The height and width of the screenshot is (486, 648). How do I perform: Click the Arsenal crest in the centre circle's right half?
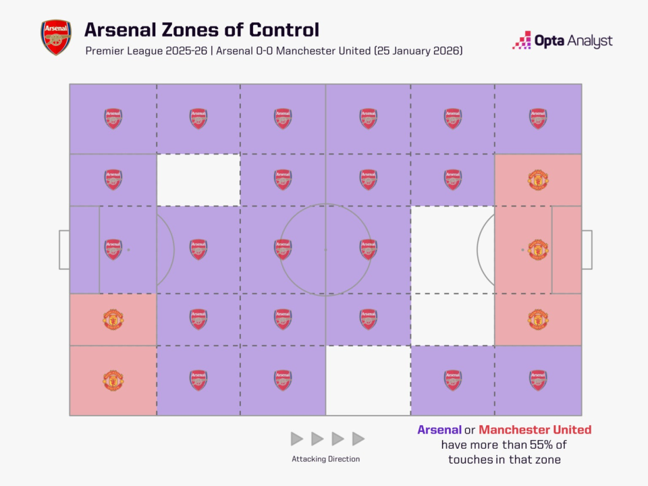point(368,250)
